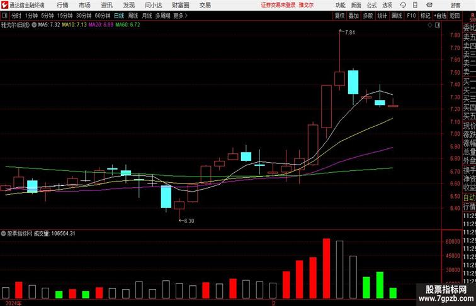This screenshot has height=306, width=476.
Task: Open the 选项 options menu
Action: coord(387,5)
